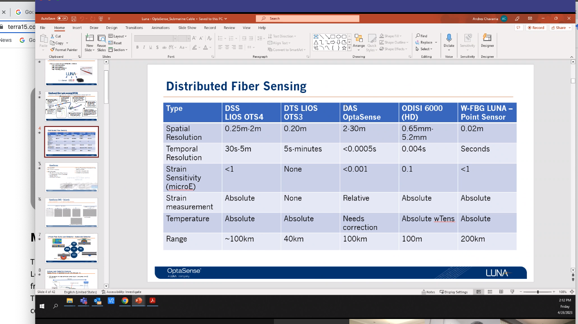Open the File menu

coord(42,28)
